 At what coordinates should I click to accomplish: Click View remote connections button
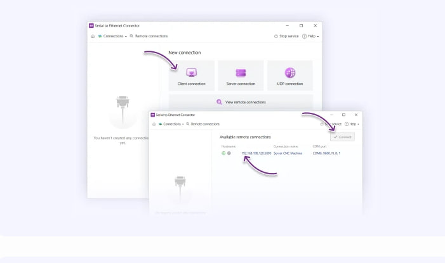(x=241, y=102)
